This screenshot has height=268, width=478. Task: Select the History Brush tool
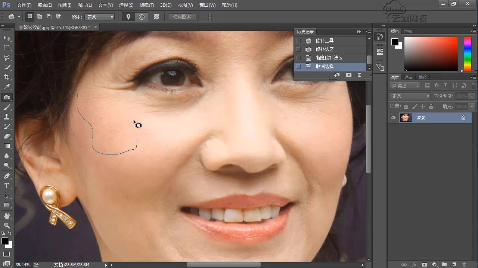click(7, 127)
